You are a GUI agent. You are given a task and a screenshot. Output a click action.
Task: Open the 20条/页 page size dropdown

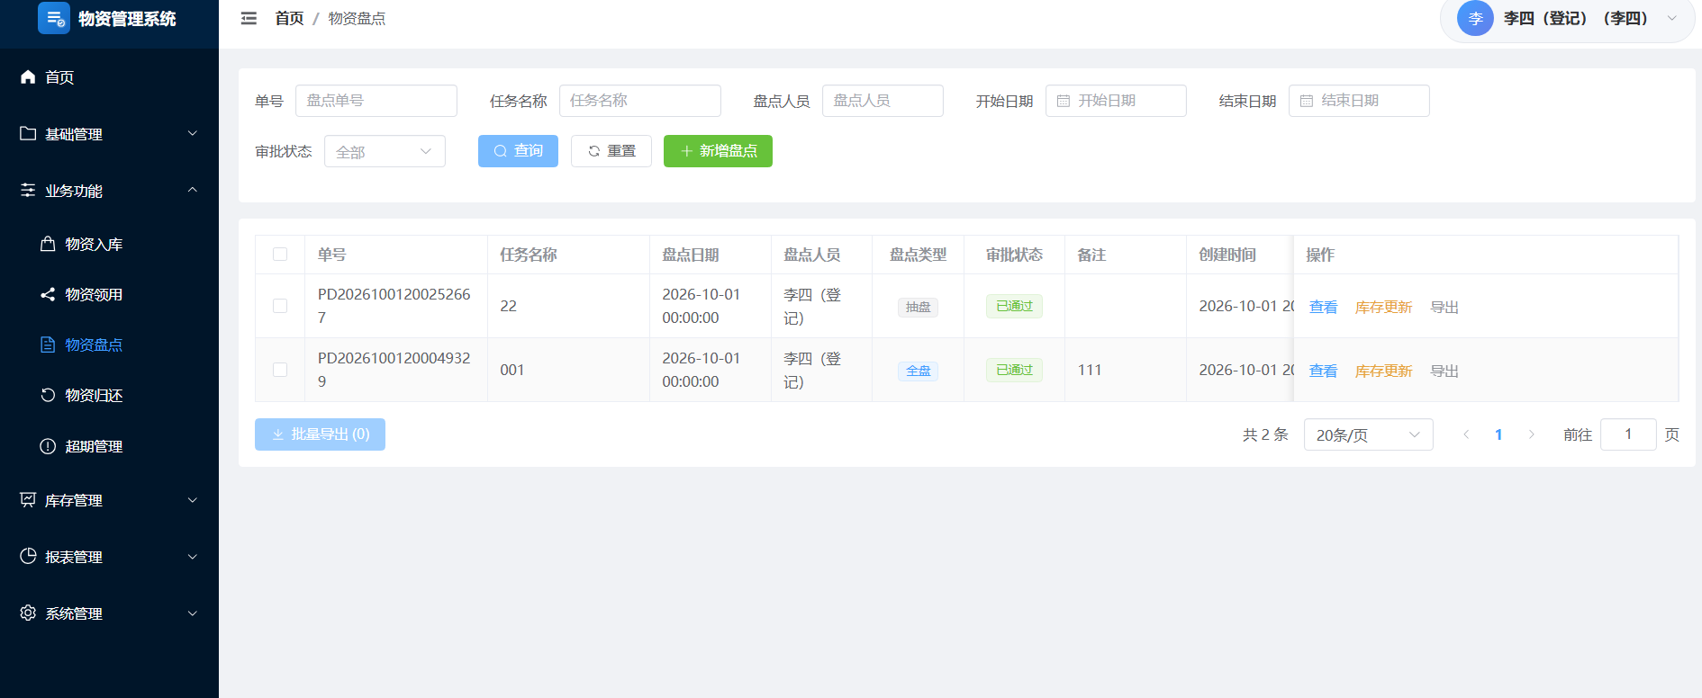click(1368, 434)
